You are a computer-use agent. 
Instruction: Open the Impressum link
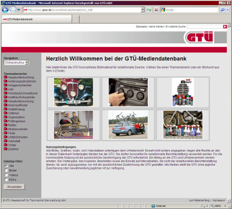[219, 201]
